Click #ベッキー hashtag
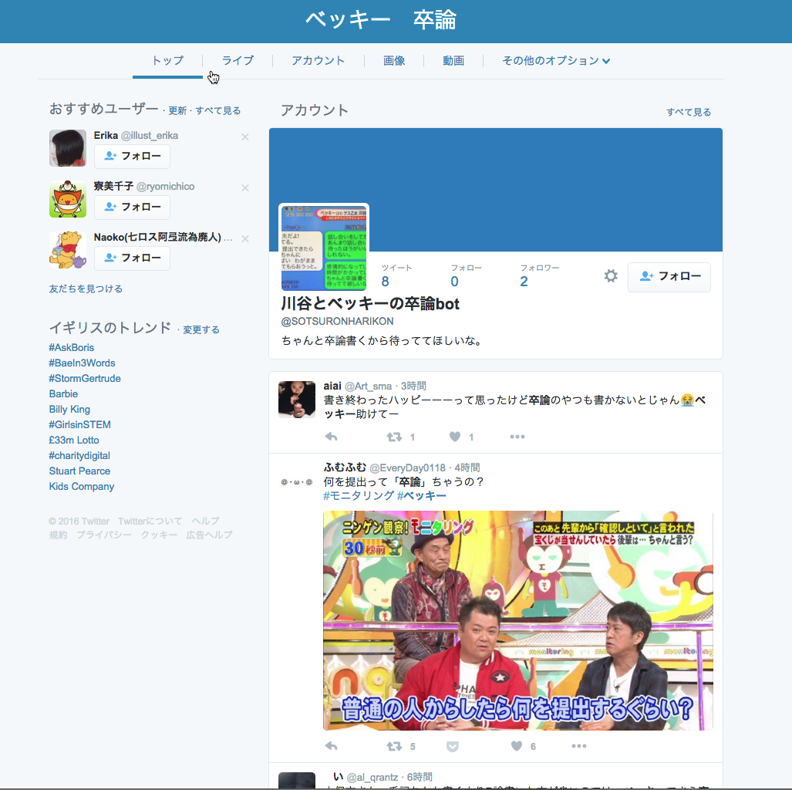 tap(422, 496)
